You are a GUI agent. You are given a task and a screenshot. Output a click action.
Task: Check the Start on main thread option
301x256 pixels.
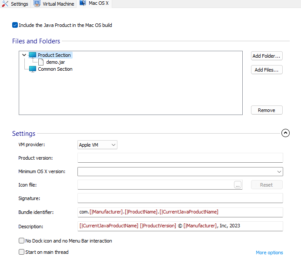click(x=21, y=252)
